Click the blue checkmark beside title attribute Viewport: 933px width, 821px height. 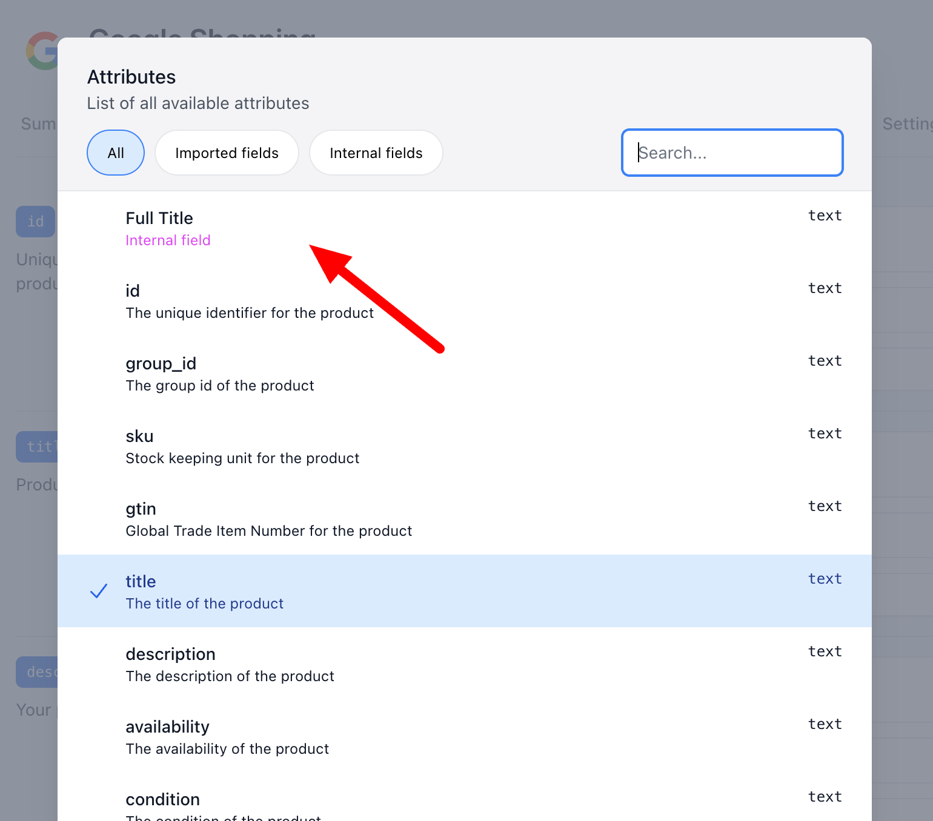point(99,591)
